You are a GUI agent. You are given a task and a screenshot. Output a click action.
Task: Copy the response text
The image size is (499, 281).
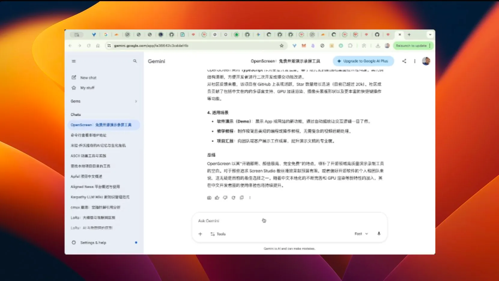coord(241,198)
